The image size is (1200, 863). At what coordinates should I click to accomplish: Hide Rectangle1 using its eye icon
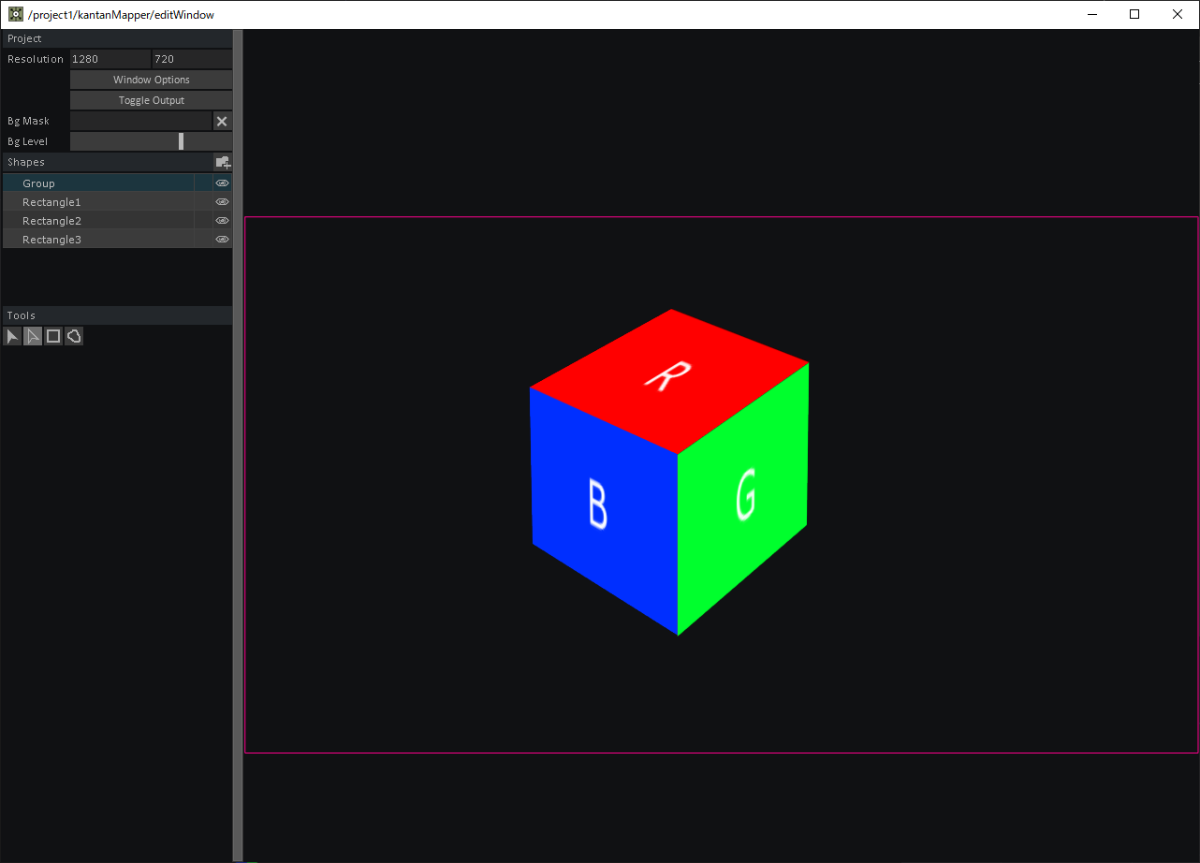click(221, 201)
